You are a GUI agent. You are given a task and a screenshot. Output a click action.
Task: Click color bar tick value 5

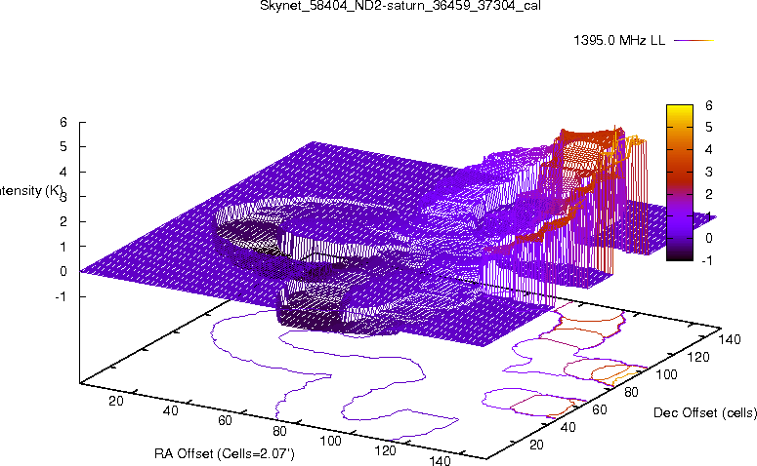[708, 127]
